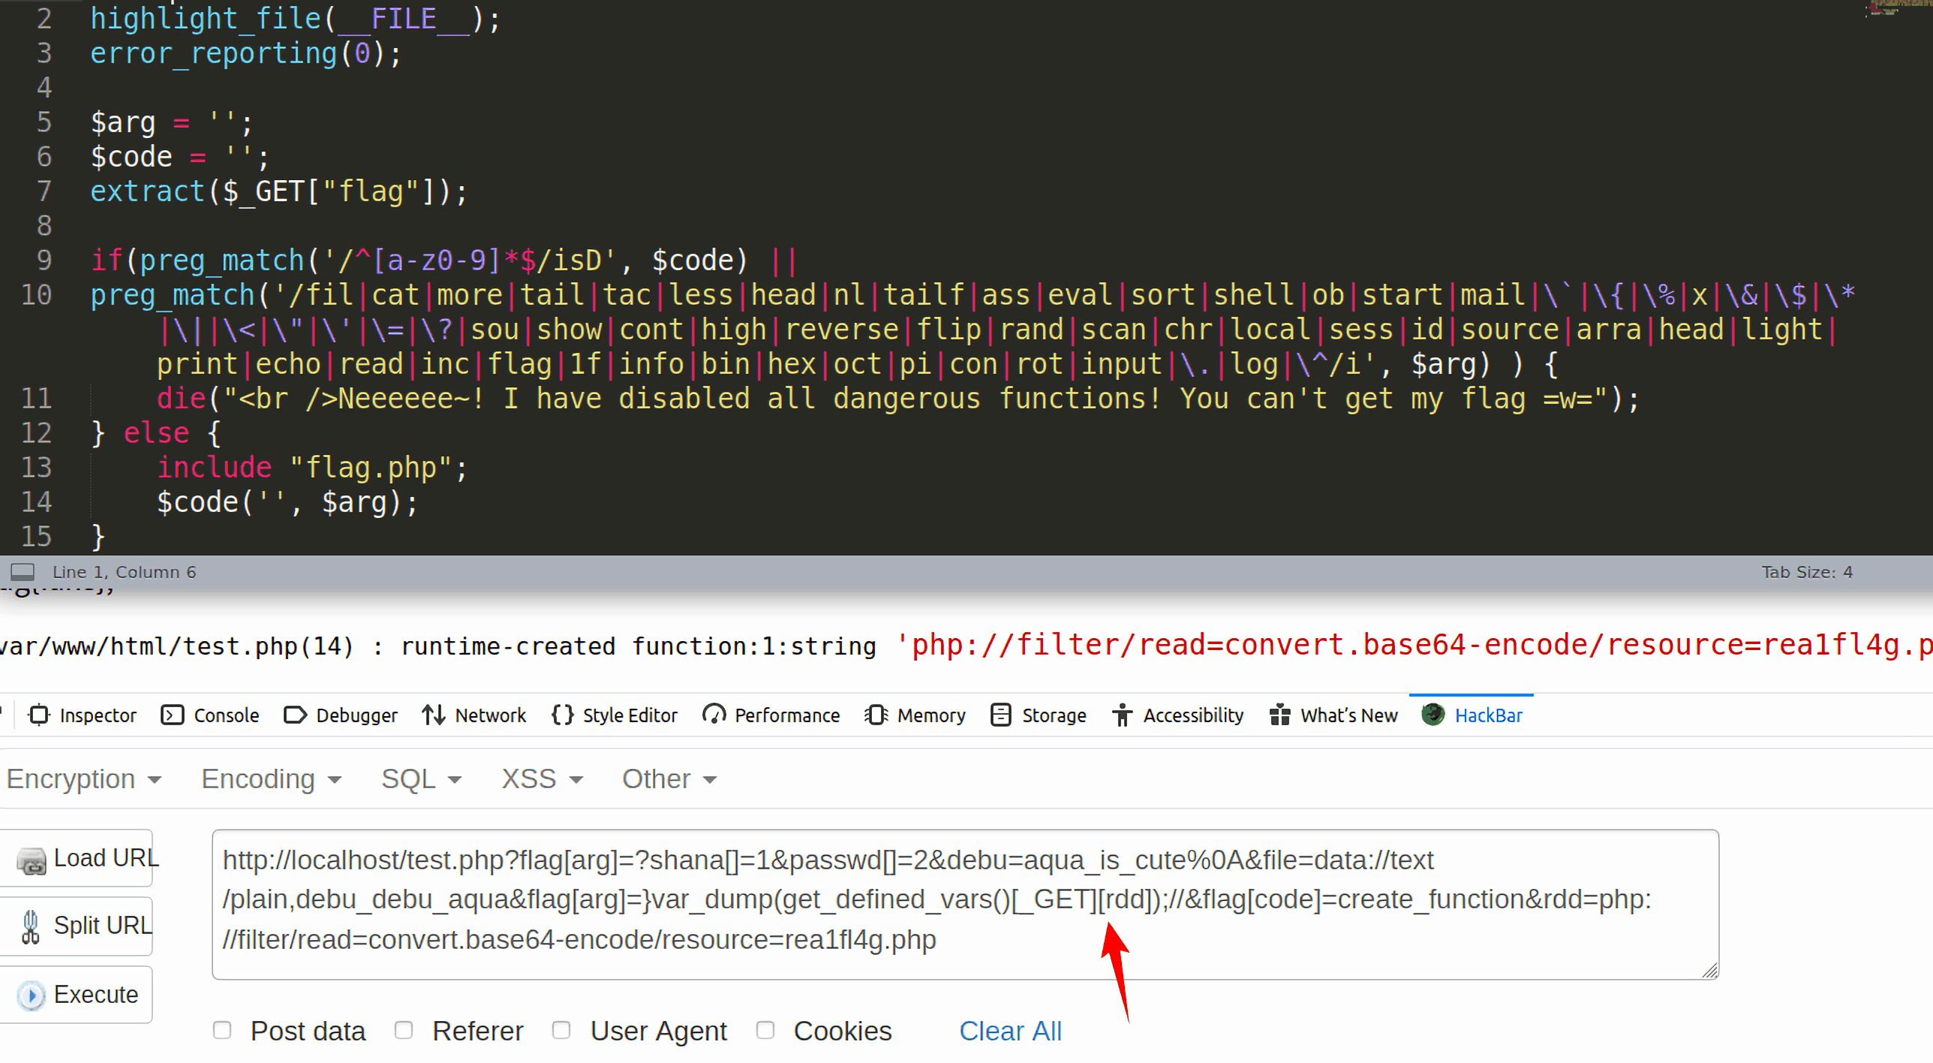Click the '$code('', $arg);' code line

point(287,501)
